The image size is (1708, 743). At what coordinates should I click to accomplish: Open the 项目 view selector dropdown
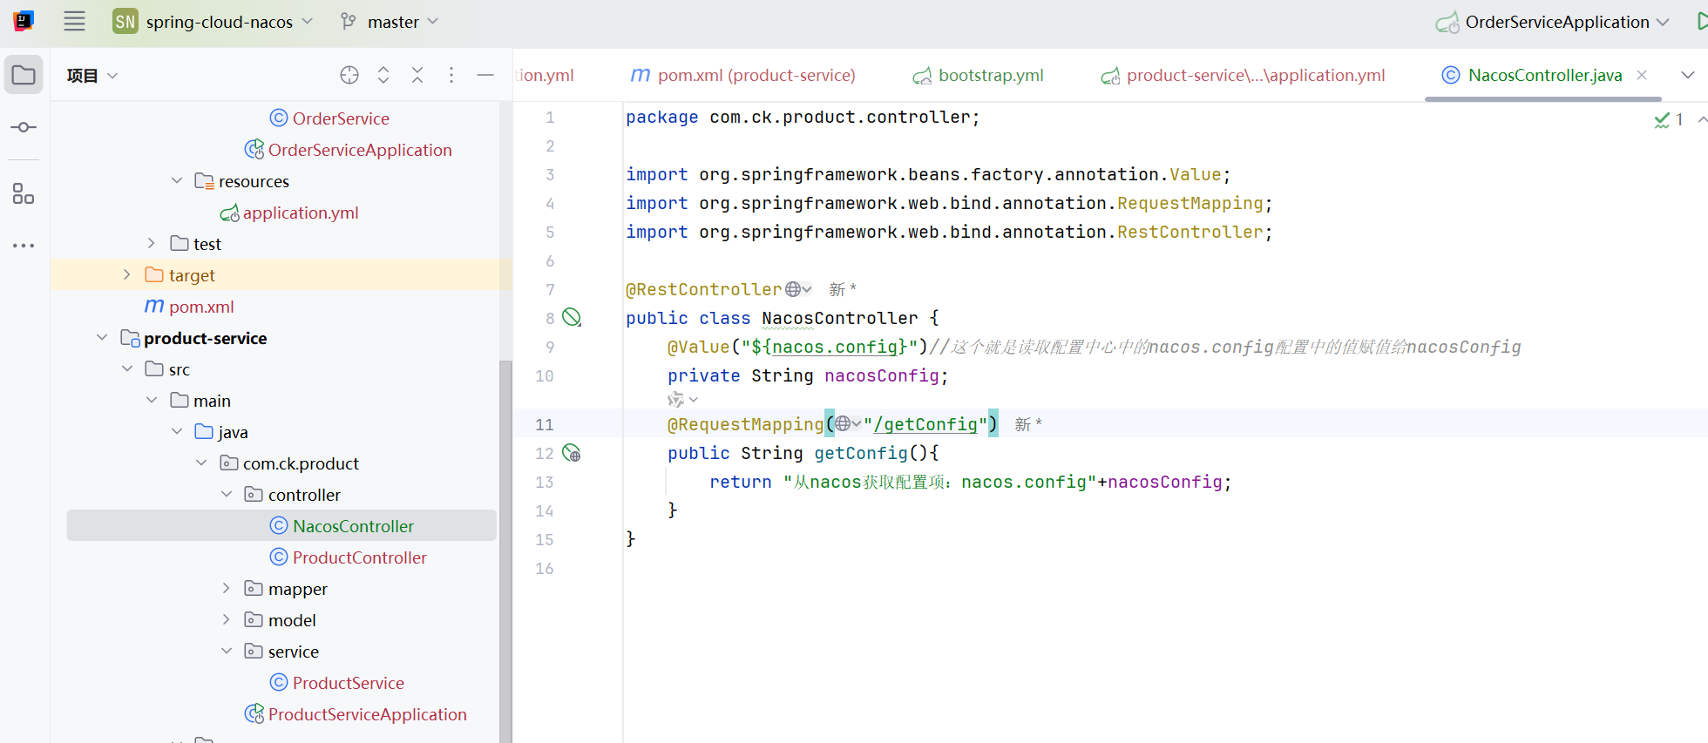coord(91,76)
